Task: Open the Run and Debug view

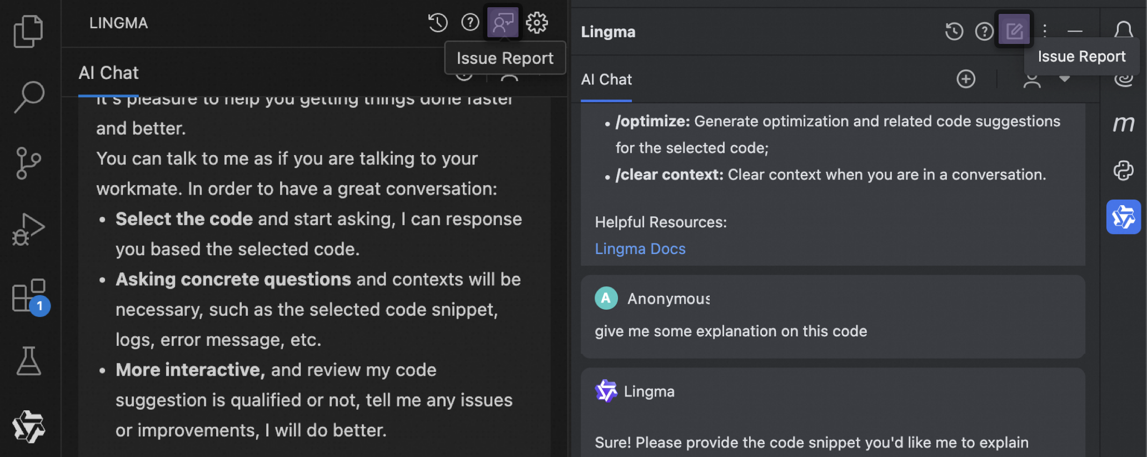Action: pos(28,229)
